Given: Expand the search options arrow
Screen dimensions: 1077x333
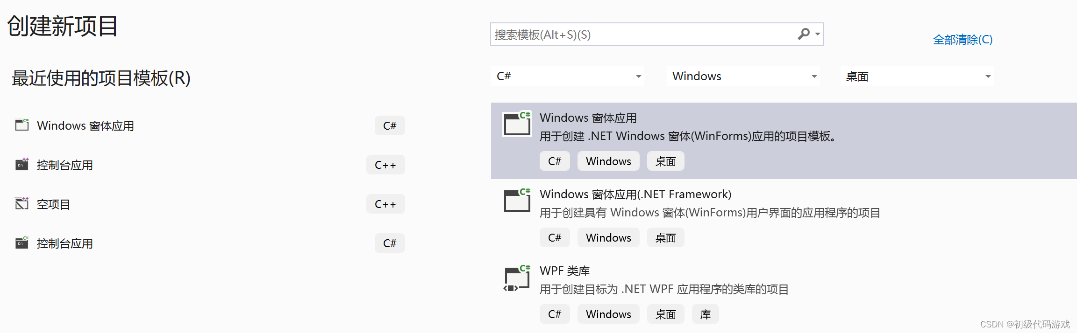Looking at the screenshot, I should point(817,34).
